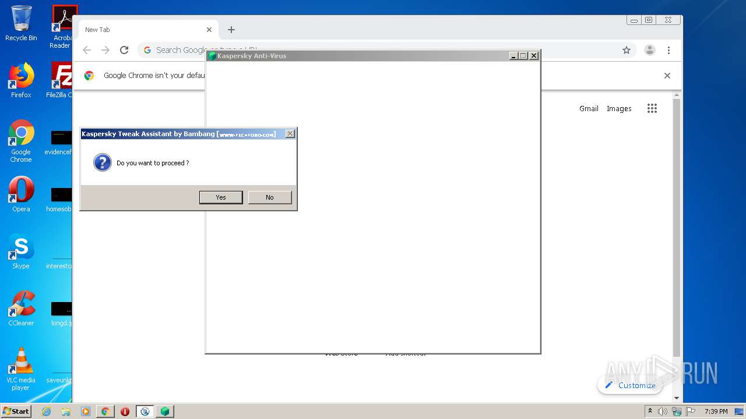Minimize the Kaspersky Anti-Virus window
746x419 pixels.
(514, 56)
